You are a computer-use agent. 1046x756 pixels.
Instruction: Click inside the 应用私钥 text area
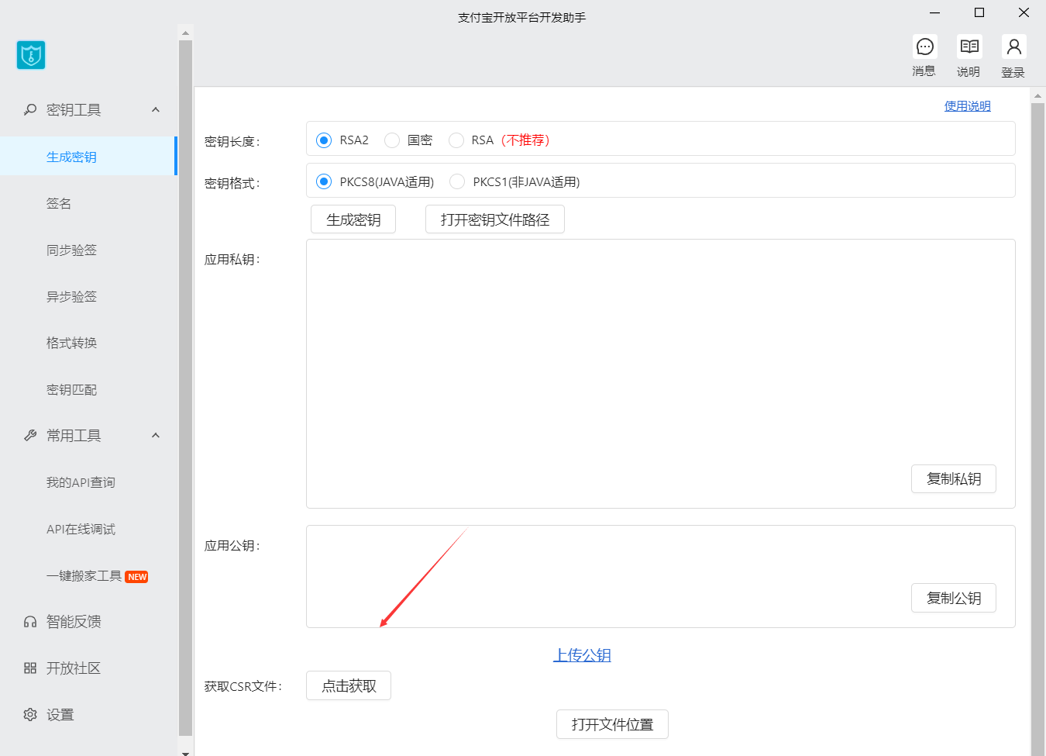pyautogui.click(x=661, y=374)
